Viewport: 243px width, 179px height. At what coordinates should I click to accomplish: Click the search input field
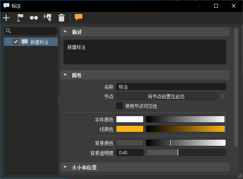pos(31,31)
